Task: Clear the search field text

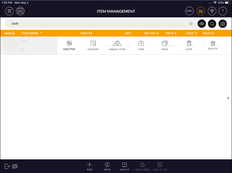Action: [x=191, y=24]
